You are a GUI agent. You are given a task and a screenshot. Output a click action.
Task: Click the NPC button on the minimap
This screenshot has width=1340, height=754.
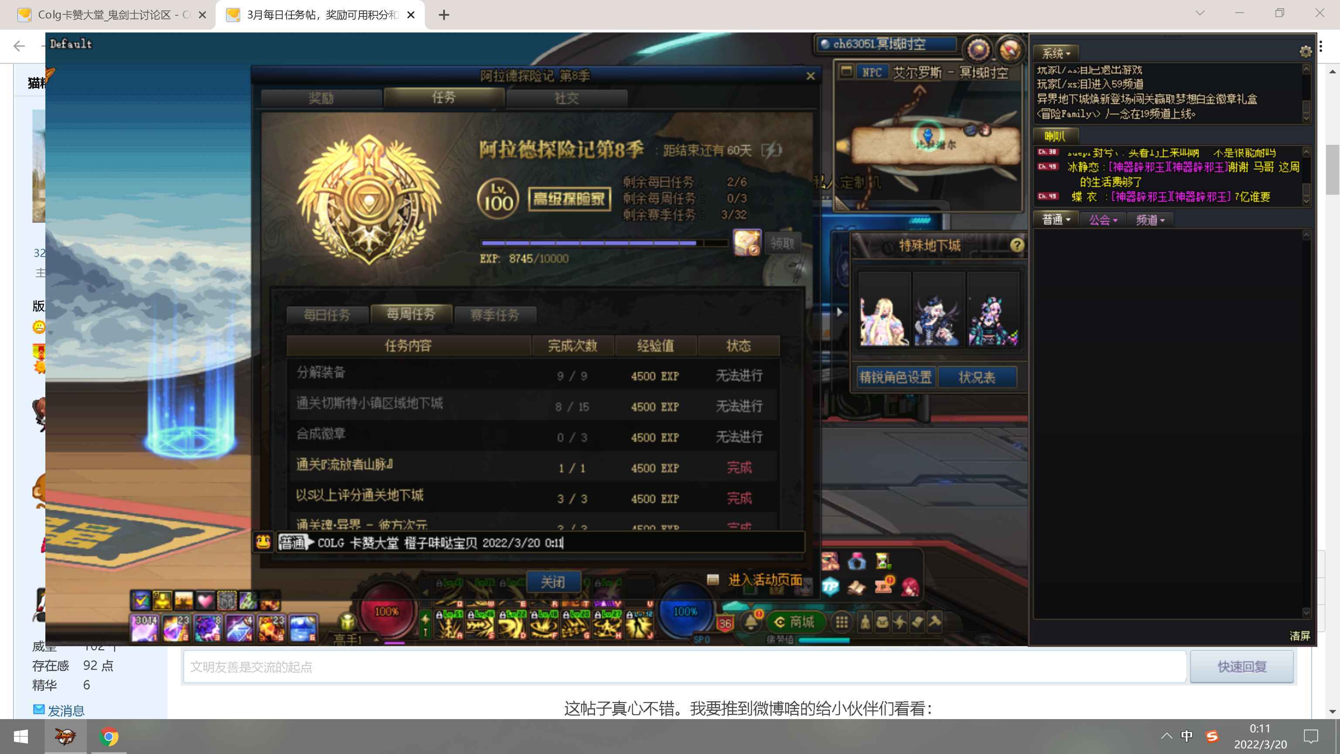click(872, 72)
